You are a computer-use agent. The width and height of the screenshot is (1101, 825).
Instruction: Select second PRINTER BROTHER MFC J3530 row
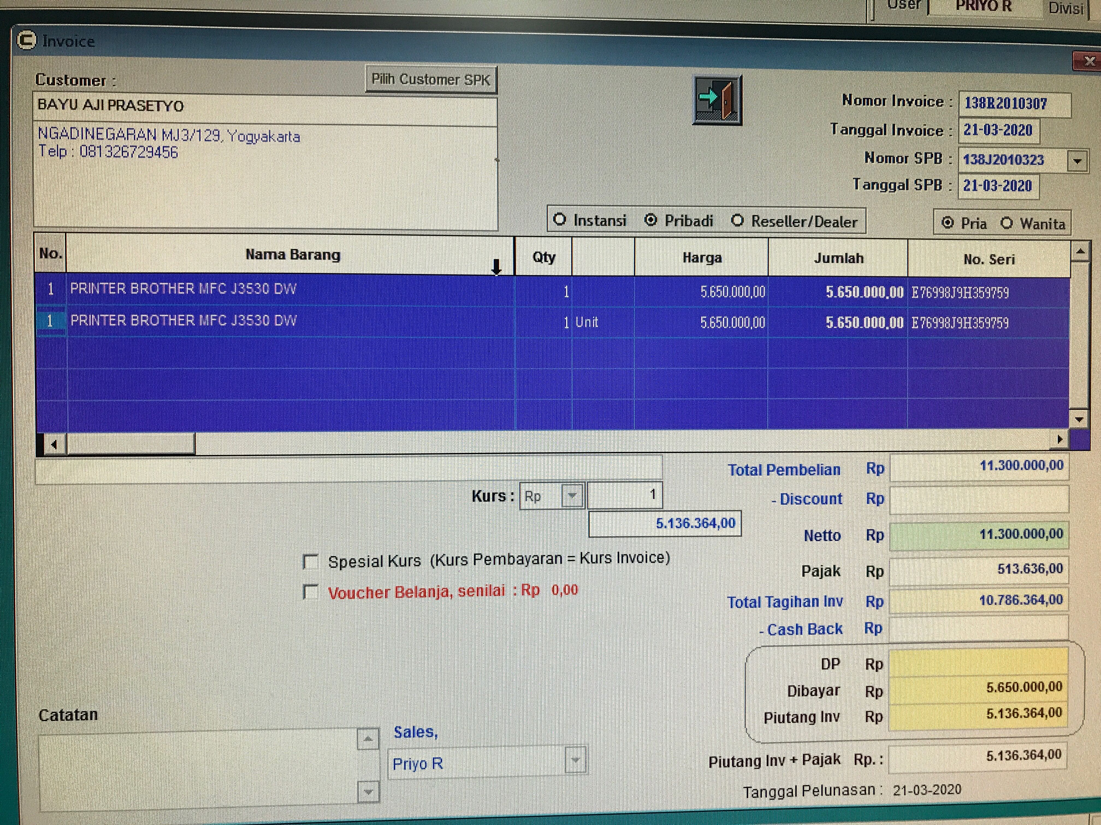[x=183, y=321]
